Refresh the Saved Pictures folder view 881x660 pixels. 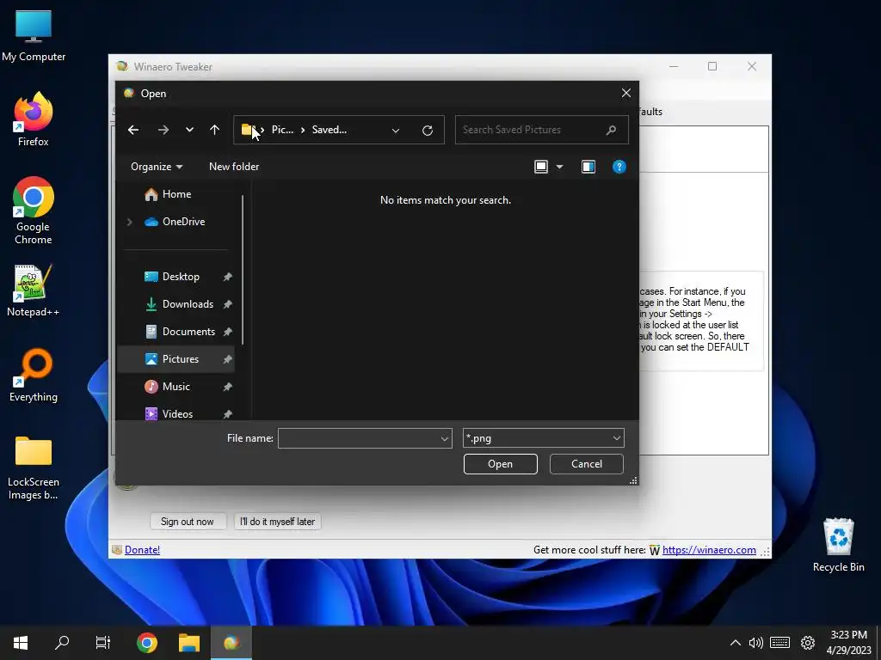pyautogui.click(x=428, y=131)
